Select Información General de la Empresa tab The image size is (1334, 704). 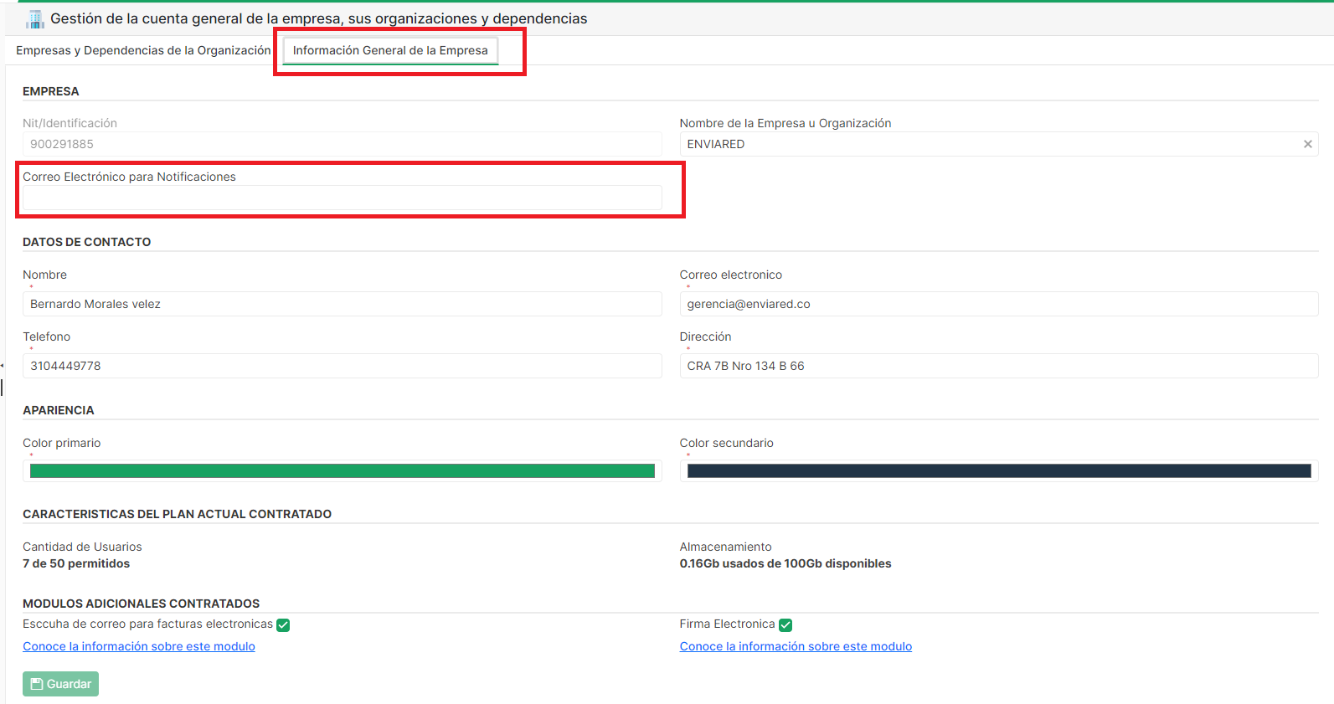tap(390, 50)
